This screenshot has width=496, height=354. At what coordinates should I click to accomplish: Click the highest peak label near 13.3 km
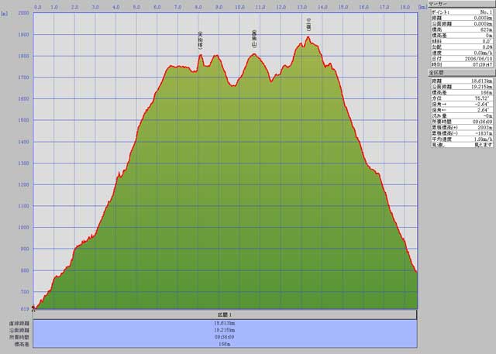click(x=308, y=22)
